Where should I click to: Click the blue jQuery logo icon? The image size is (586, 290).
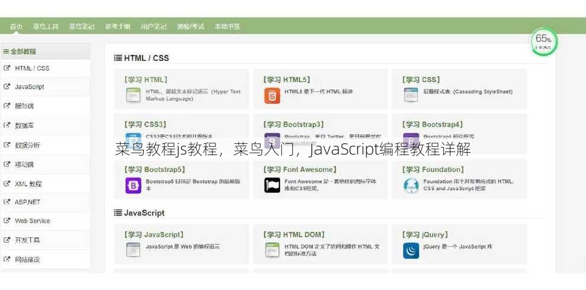[411, 251]
